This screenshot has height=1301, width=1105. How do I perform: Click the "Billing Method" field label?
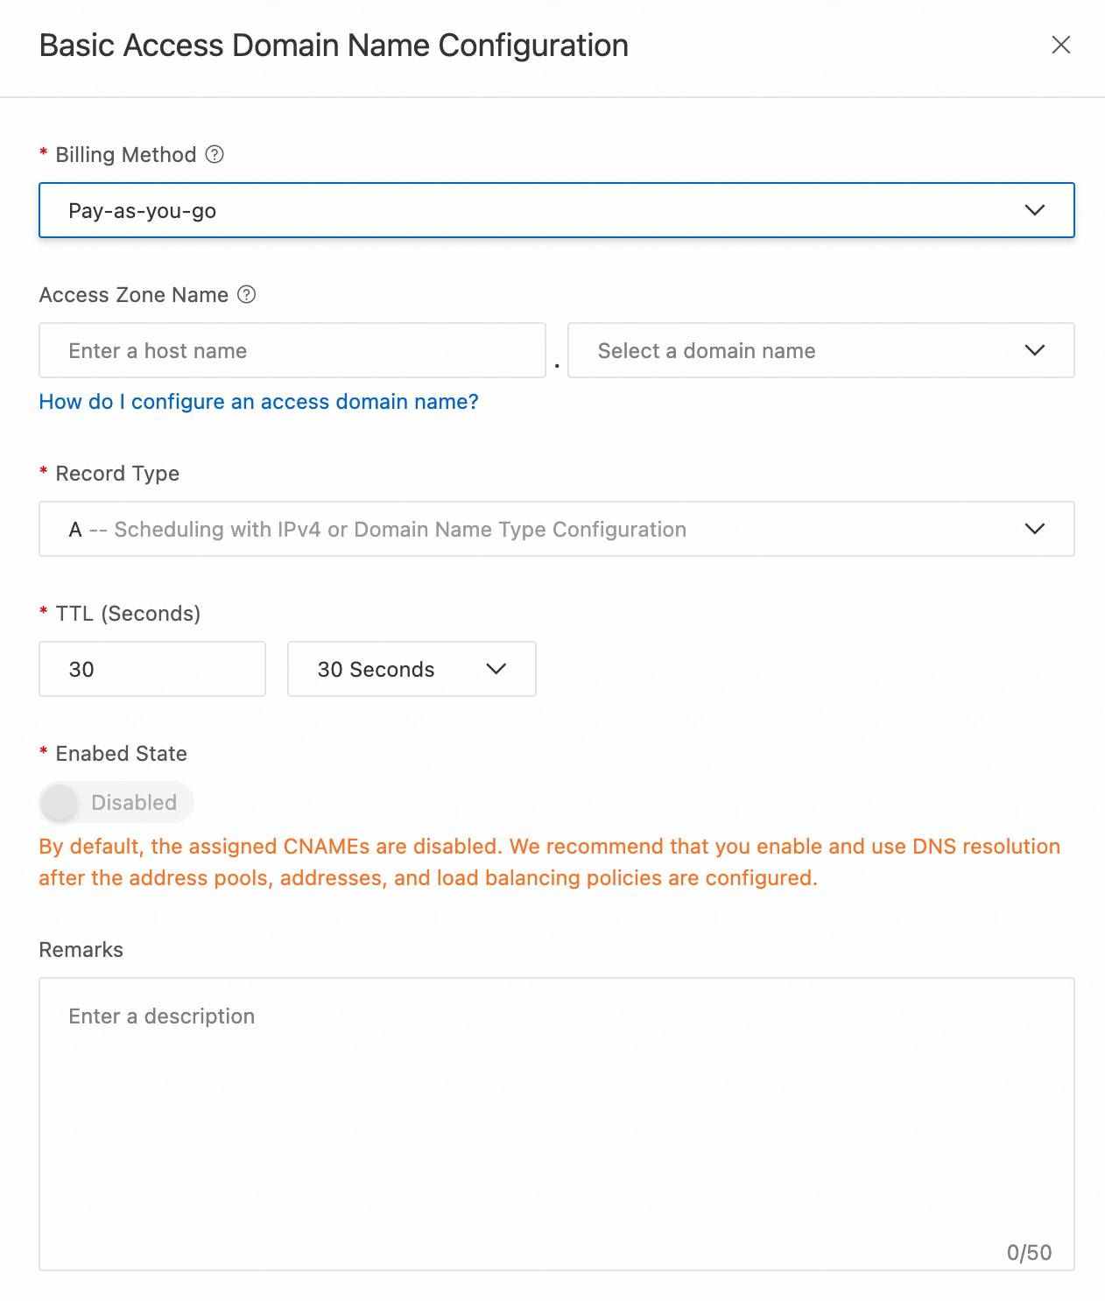125,155
